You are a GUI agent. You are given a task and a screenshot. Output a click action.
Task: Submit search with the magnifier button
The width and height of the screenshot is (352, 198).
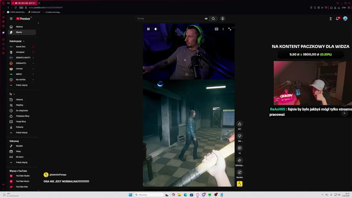click(213, 18)
